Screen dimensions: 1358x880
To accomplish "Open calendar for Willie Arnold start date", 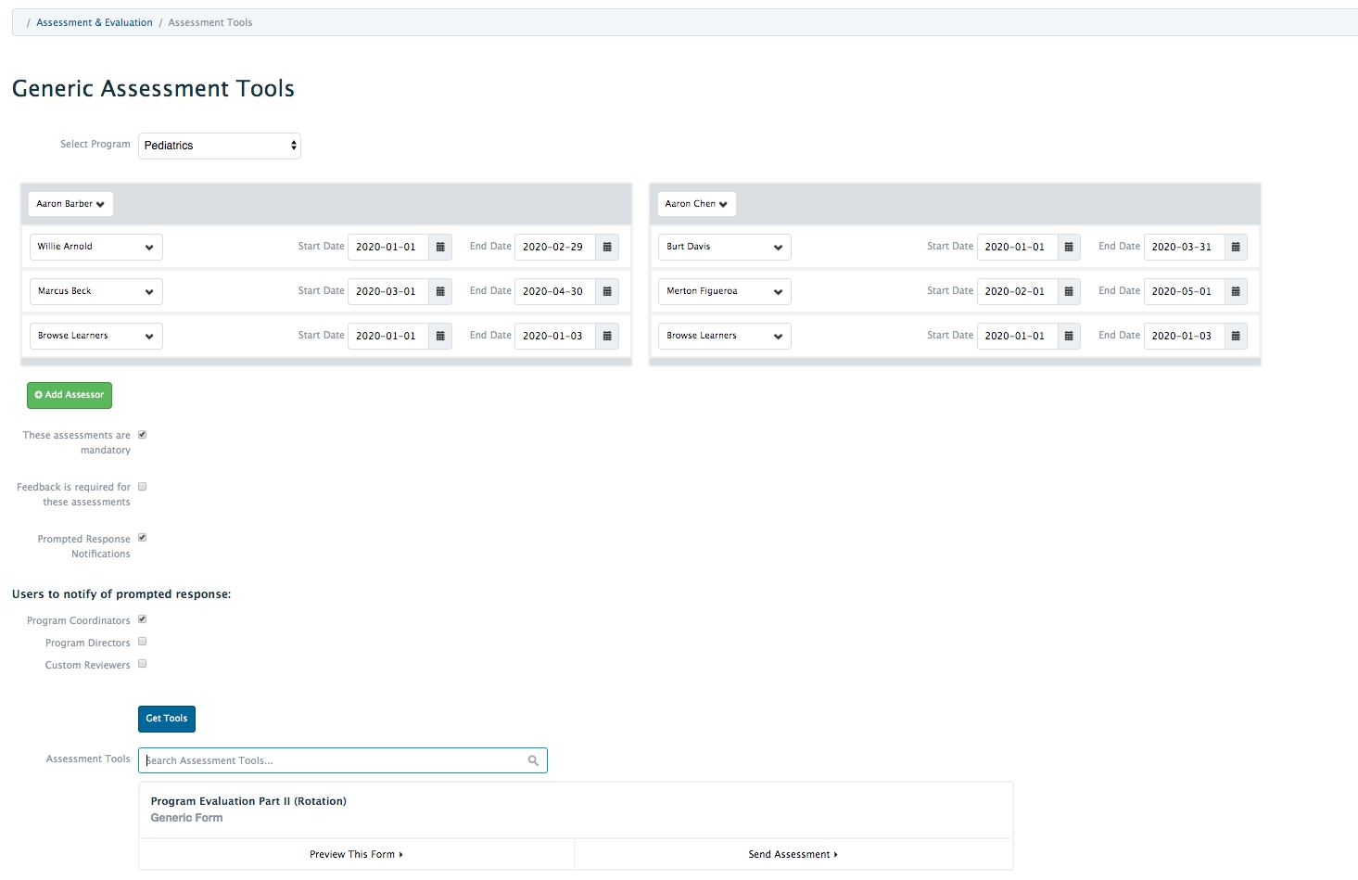I will point(440,247).
